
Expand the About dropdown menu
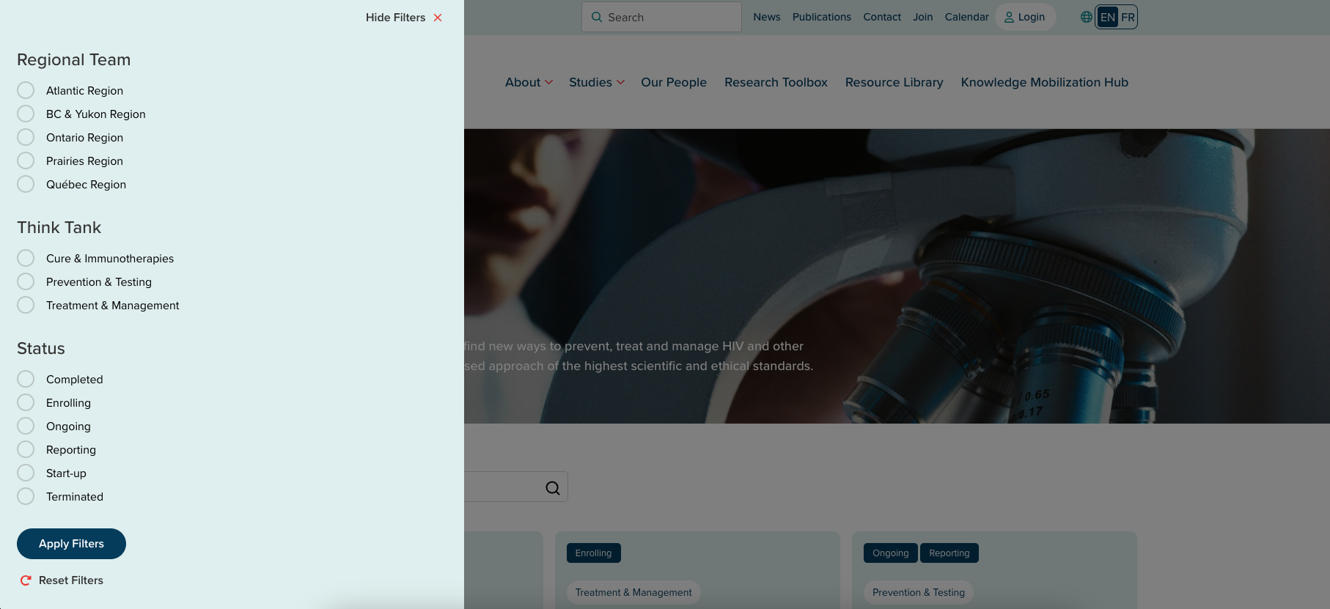pyautogui.click(x=529, y=82)
